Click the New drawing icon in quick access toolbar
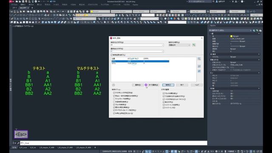 coord(17,1)
